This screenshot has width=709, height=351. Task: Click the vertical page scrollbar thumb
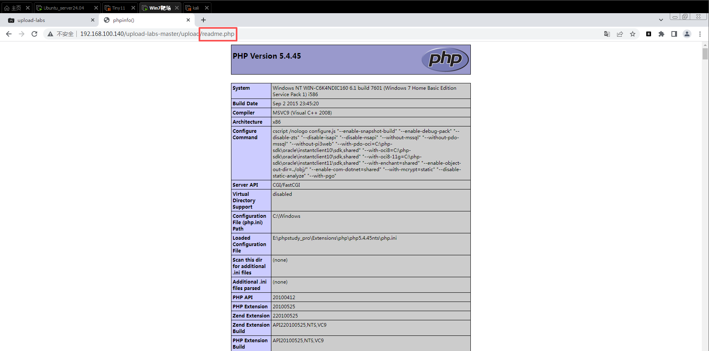coord(705,53)
